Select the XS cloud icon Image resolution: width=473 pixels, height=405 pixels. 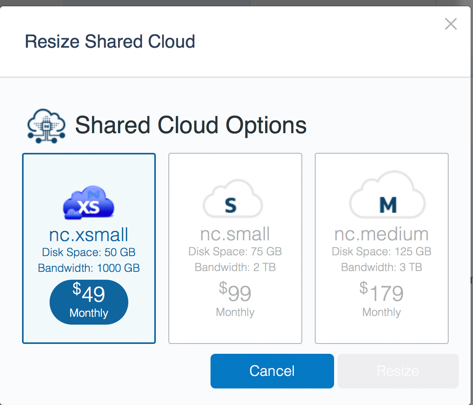89,202
